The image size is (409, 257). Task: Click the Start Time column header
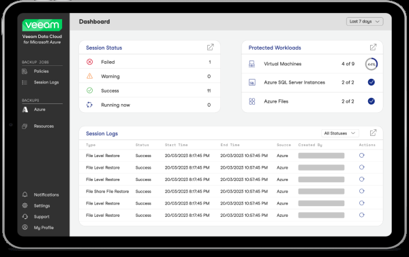[177, 145]
